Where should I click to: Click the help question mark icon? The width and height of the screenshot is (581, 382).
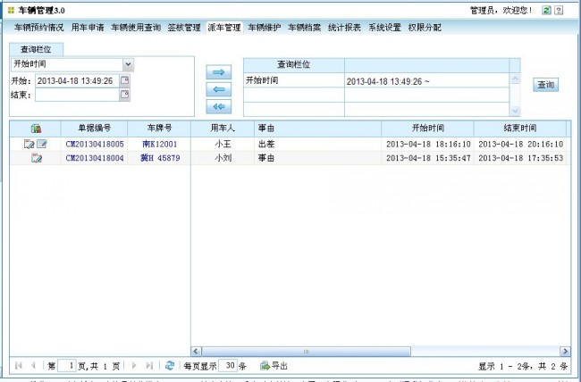pyautogui.click(x=559, y=10)
